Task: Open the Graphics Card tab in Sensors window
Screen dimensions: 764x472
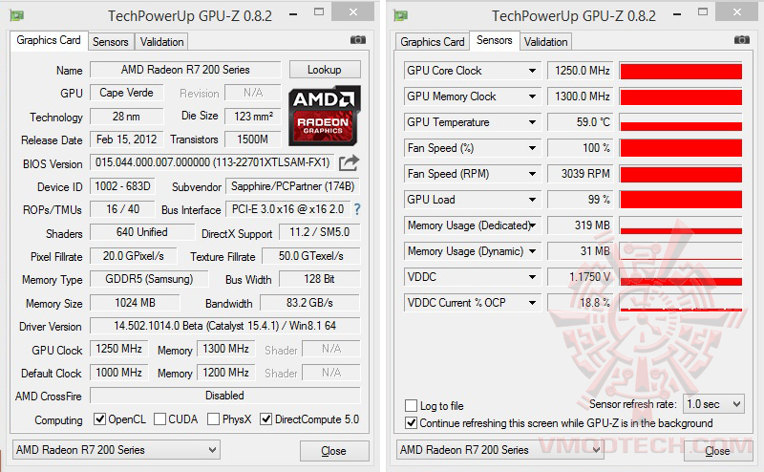Action: click(433, 42)
